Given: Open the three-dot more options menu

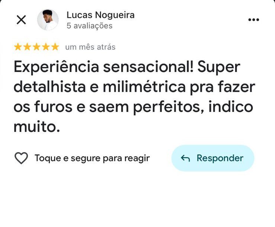Looking at the screenshot, I should (253, 20).
